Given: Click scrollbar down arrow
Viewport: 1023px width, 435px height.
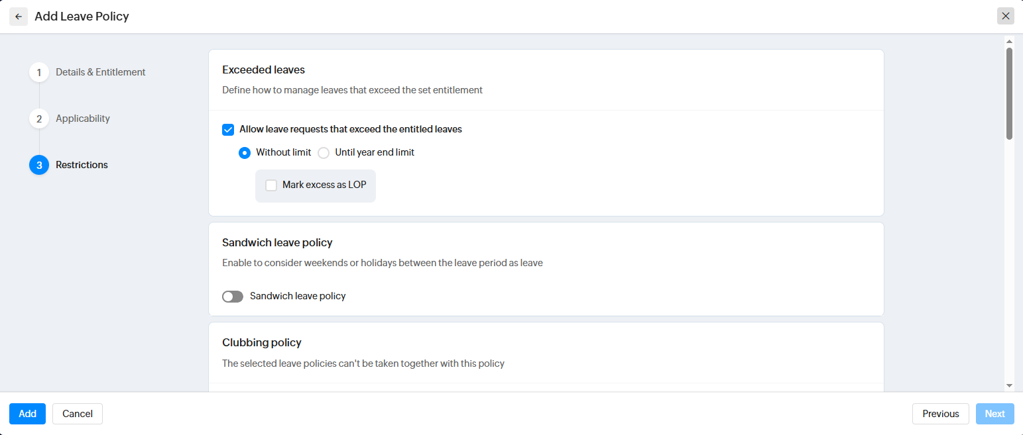Looking at the screenshot, I should tap(1009, 385).
